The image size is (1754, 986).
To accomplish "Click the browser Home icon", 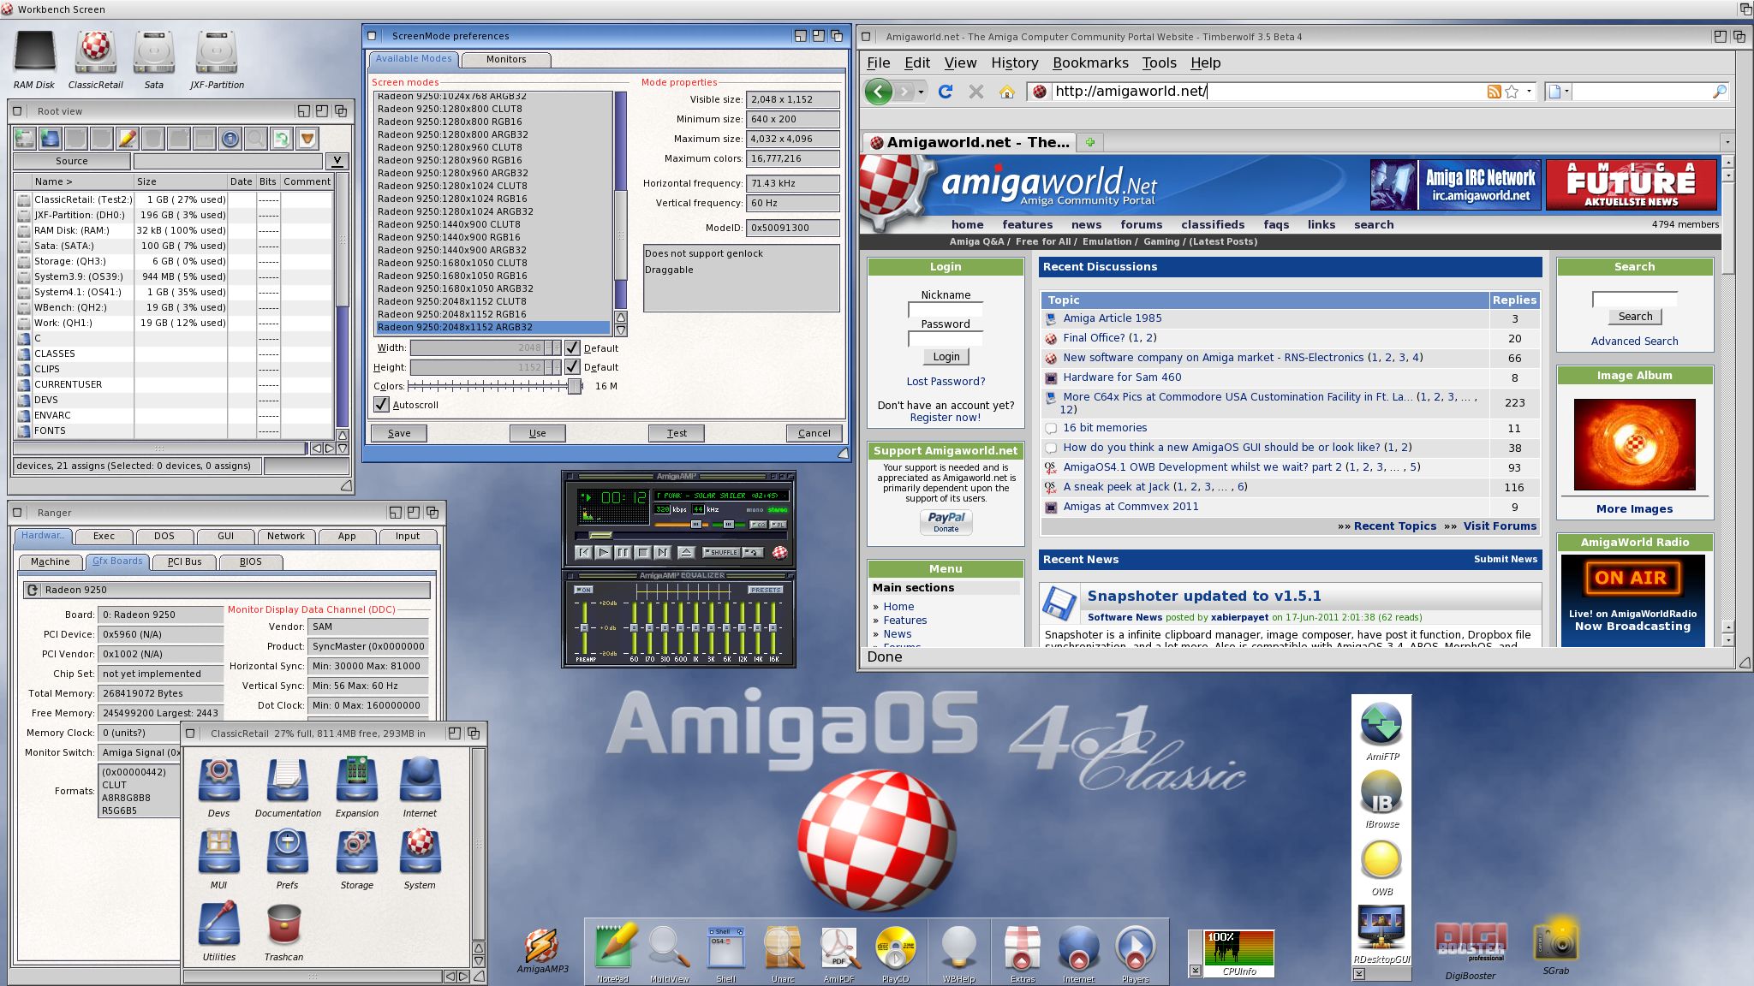I will [1007, 92].
